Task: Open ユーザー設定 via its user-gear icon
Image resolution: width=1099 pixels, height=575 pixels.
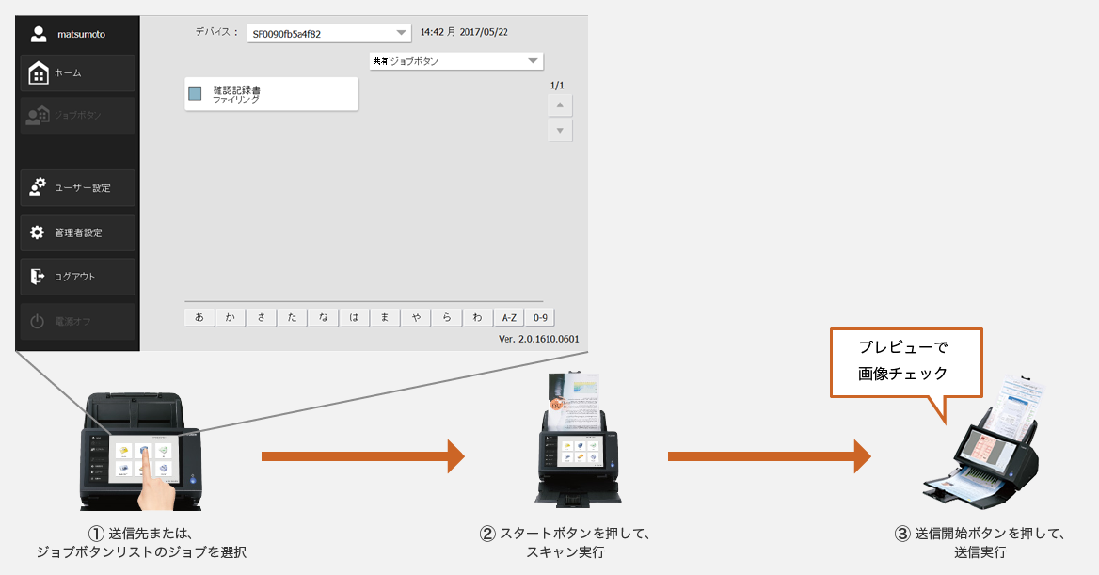Action: [38, 187]
